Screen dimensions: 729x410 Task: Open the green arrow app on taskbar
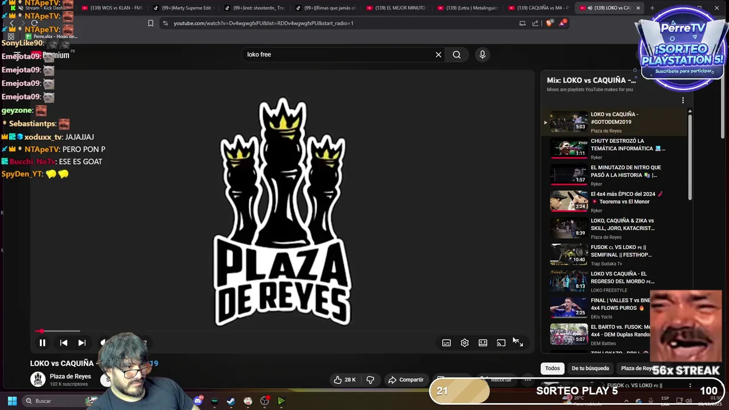281,401
